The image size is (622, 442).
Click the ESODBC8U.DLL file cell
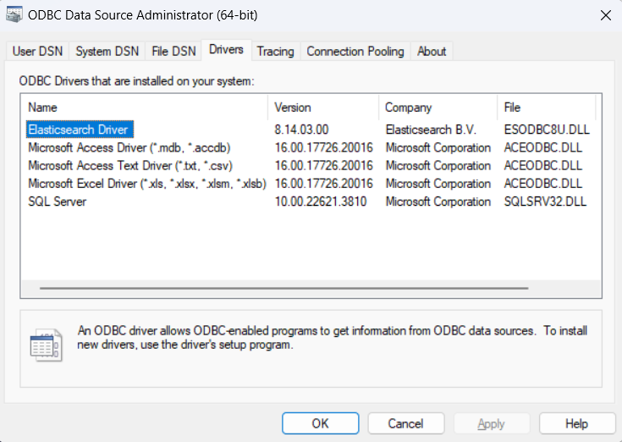[547, 130]
